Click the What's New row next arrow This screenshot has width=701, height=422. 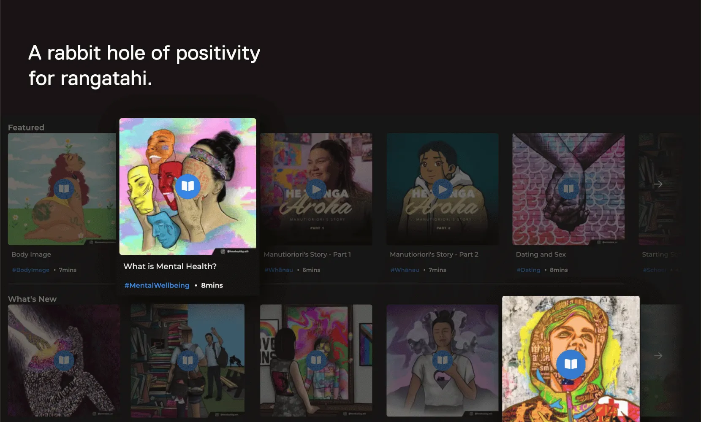coord(658,356)
